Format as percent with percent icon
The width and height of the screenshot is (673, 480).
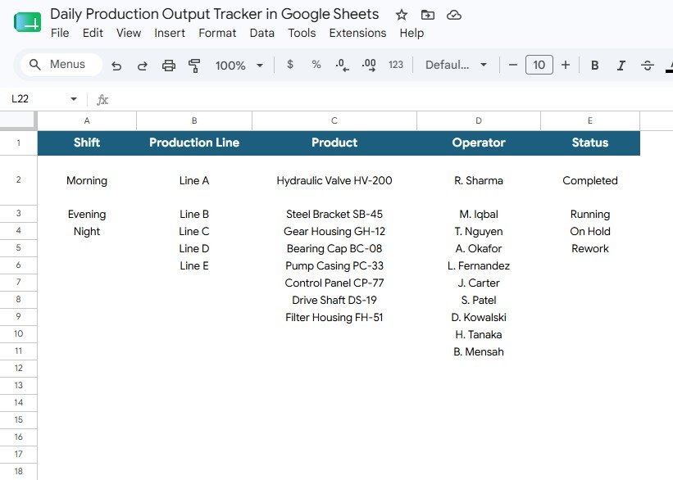[316, 65]
